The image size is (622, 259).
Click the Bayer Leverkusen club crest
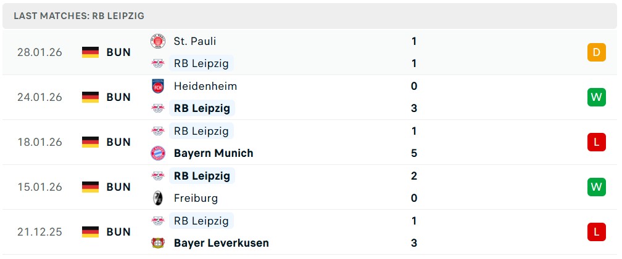click(x=158, y=243)
